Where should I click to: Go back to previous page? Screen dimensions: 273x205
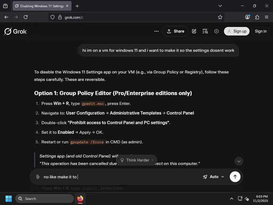coord(6,17)
